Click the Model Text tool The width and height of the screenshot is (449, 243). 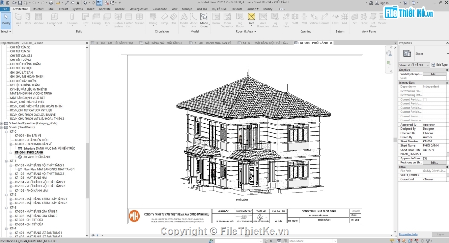coord(184,20)
